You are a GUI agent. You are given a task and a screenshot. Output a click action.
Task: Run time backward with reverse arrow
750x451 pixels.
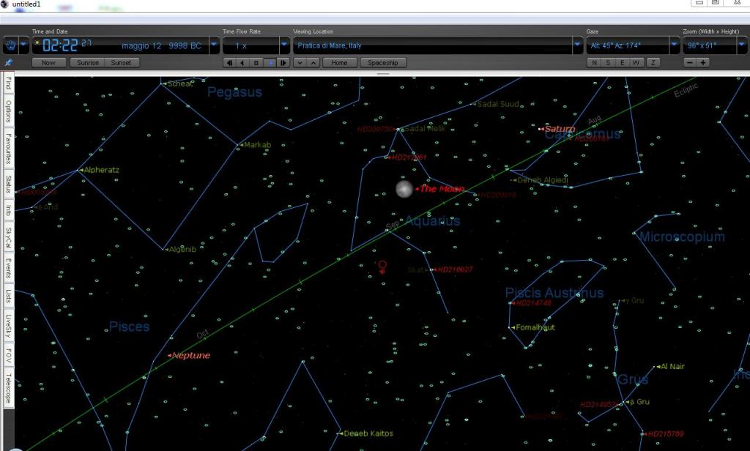(243, 63)
